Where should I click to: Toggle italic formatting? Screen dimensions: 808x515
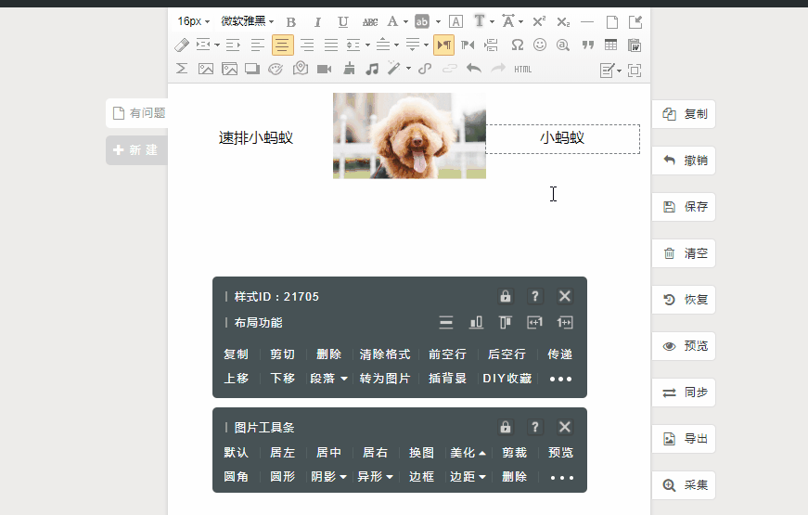(x=317, y=22)
